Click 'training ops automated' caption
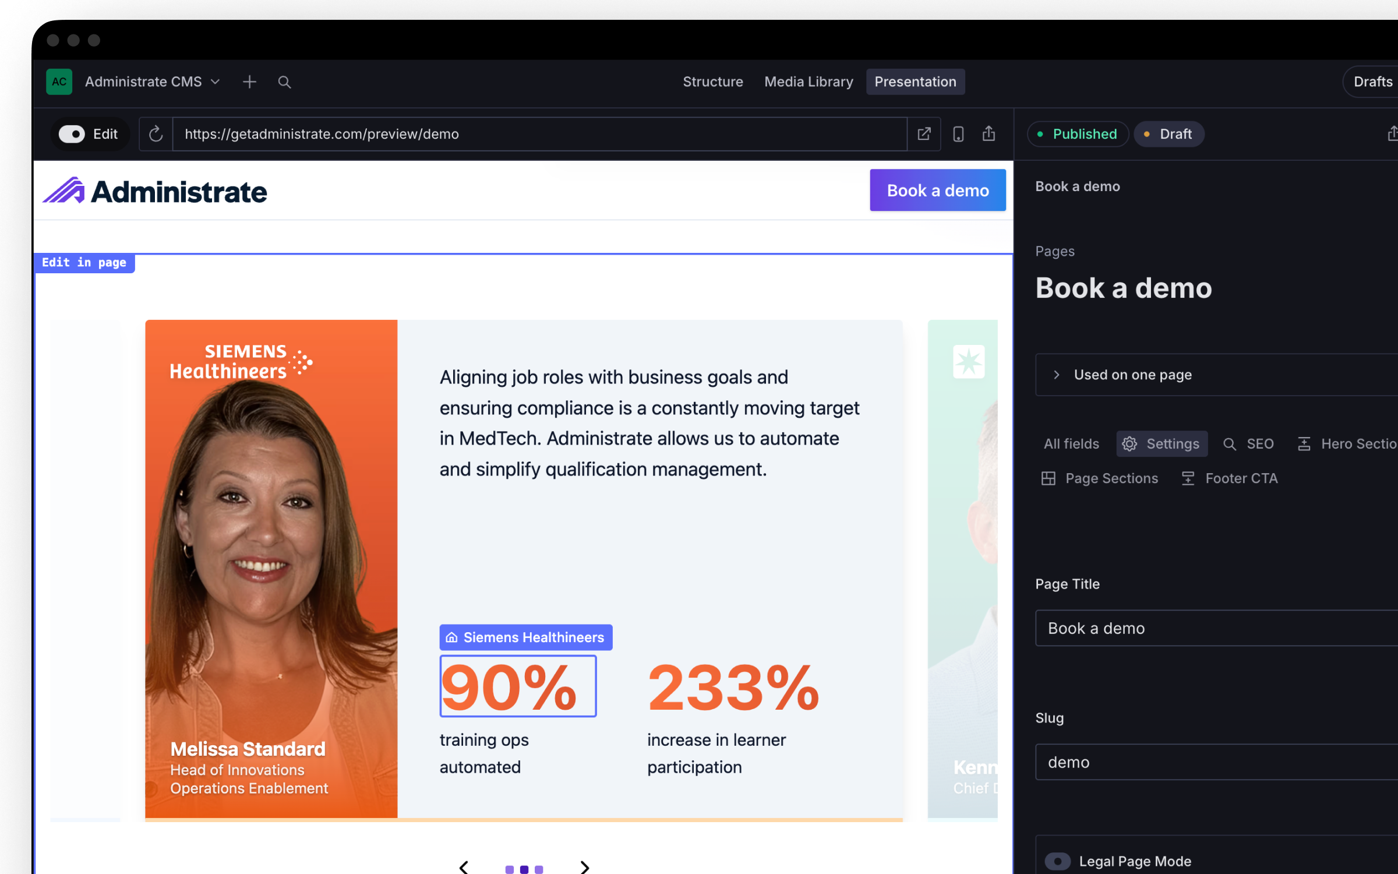 pyautogui.click(x=484, y=753)
